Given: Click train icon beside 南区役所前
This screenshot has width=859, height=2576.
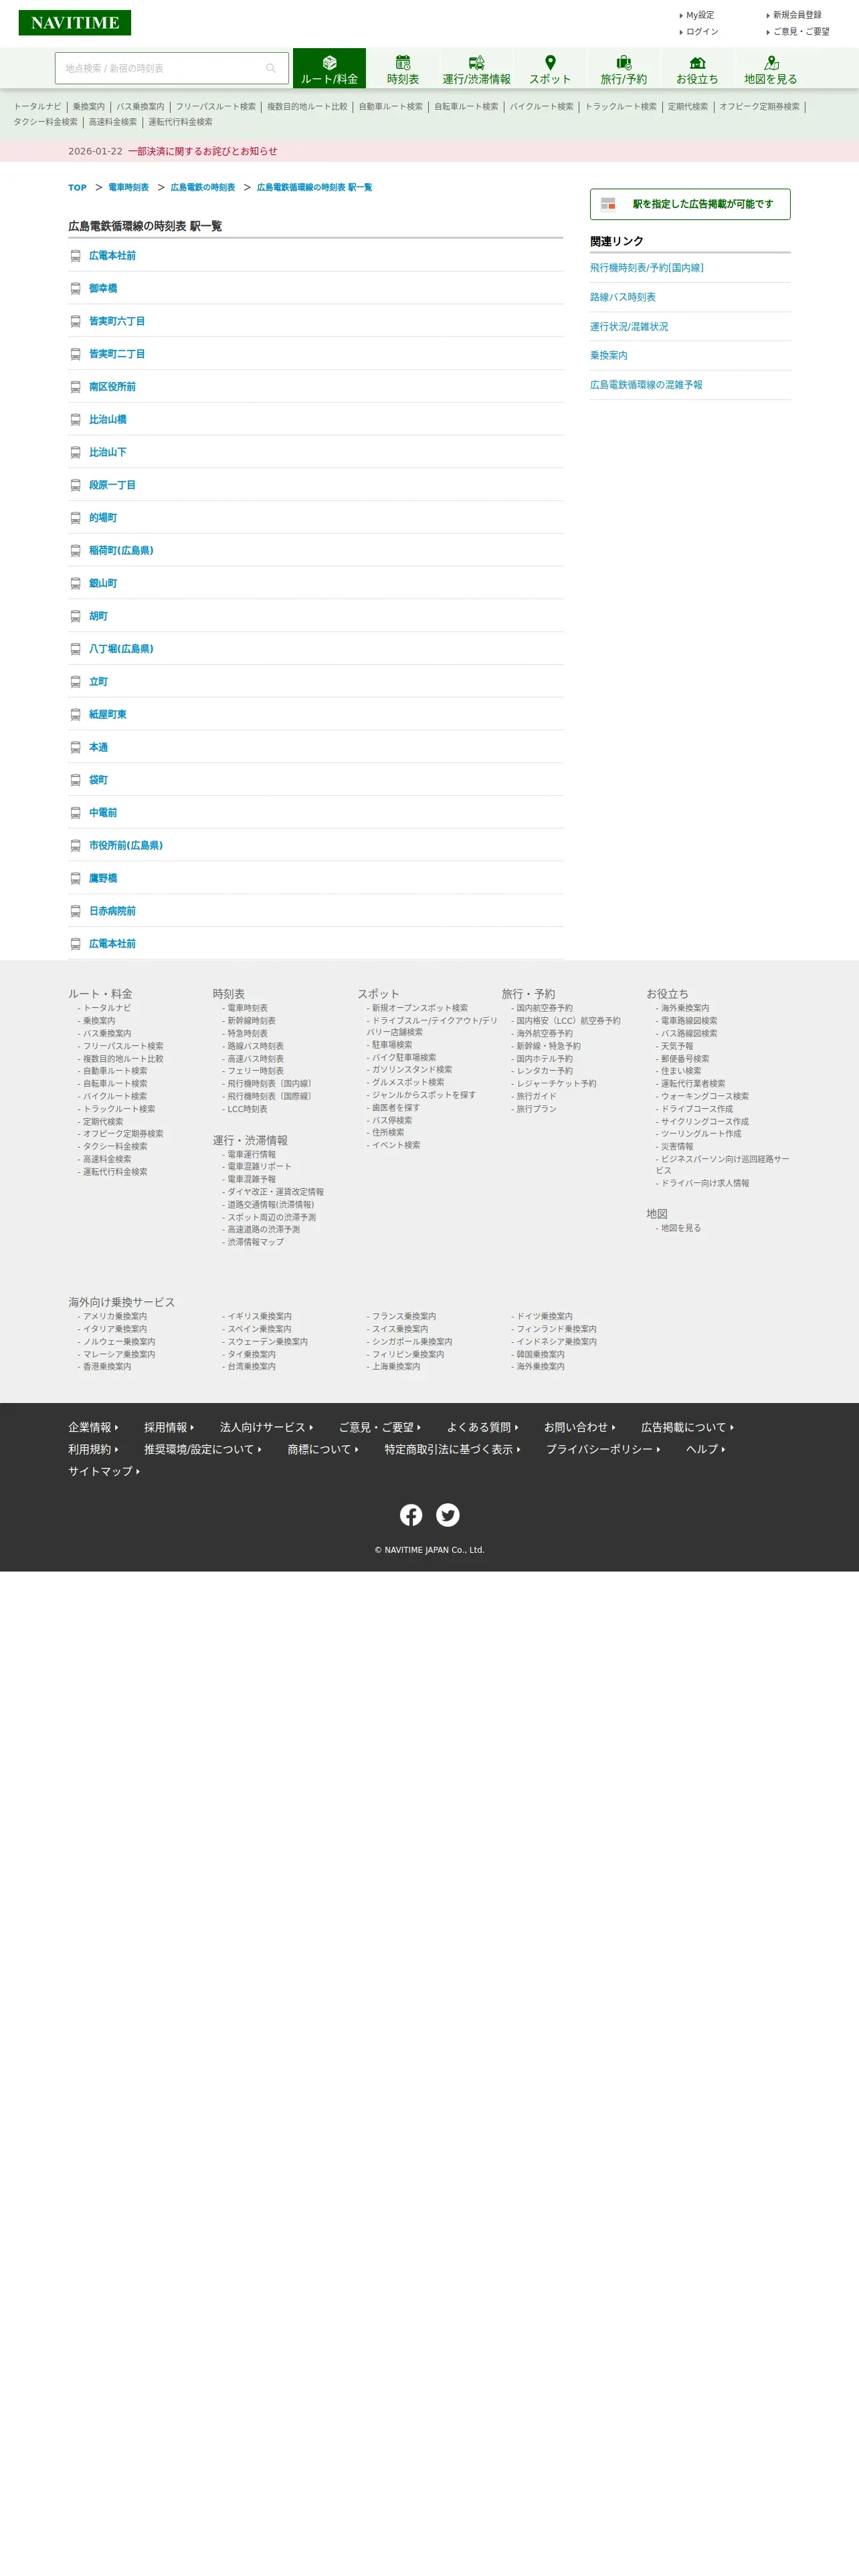Looking at the screenshot, I should point(75,387).
